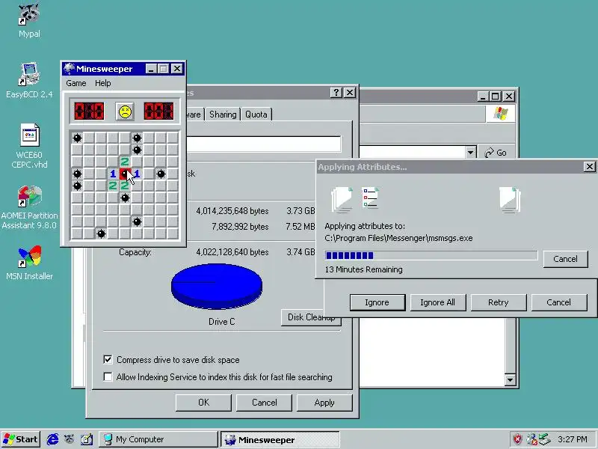Click the My Computer taskbar button
This screenshot has width=598, height=449.
pyautogui.click(x=158, y=439)
